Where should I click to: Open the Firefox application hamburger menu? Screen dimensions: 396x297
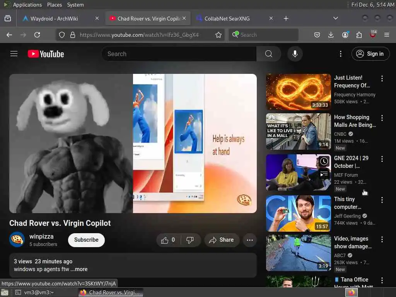pos(387,35)
